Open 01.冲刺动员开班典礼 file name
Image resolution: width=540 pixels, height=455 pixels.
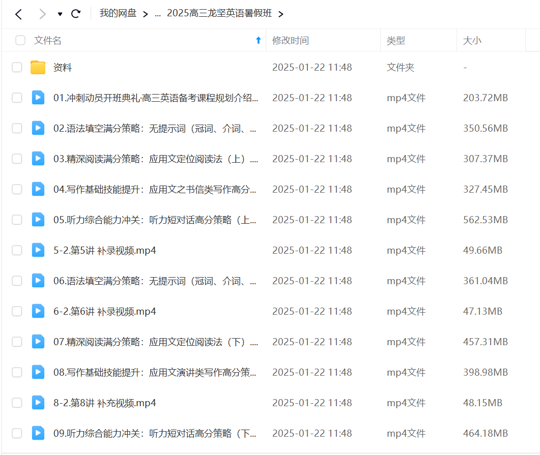156,98
